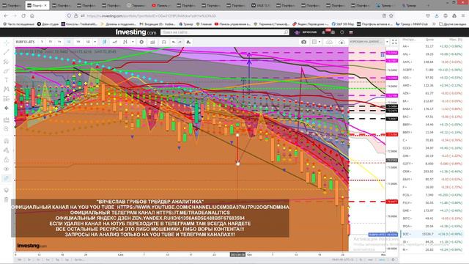This screenshot has width=469, height=264.
Task: Hide all drawings with eye icon
Action: point(7,169)
